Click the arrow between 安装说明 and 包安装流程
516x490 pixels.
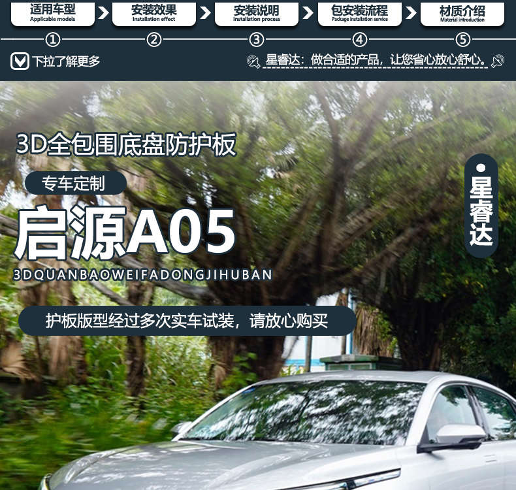(x=308, y=13)
